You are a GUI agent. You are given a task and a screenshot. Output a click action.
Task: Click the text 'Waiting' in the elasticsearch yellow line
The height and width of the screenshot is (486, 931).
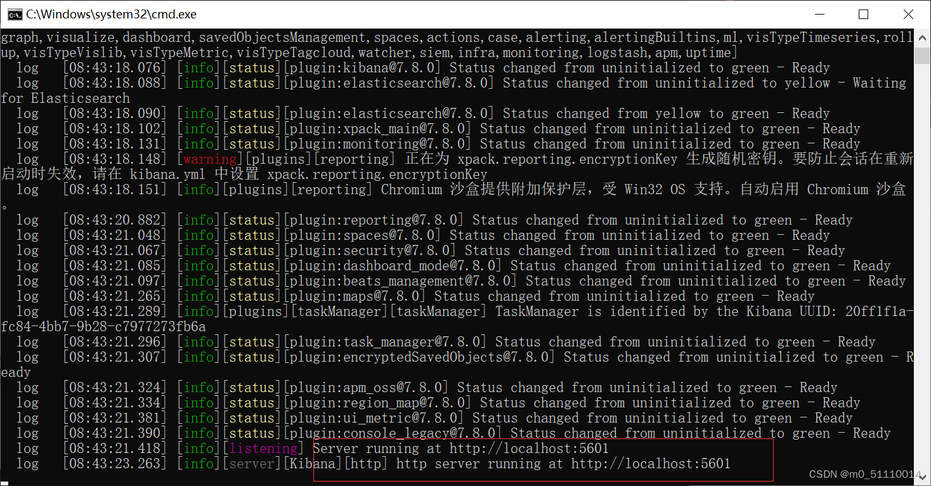pyautogui.click(x=879, y=83)
